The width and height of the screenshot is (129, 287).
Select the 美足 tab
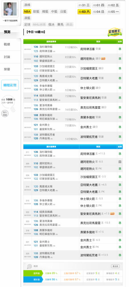[69, 24]
